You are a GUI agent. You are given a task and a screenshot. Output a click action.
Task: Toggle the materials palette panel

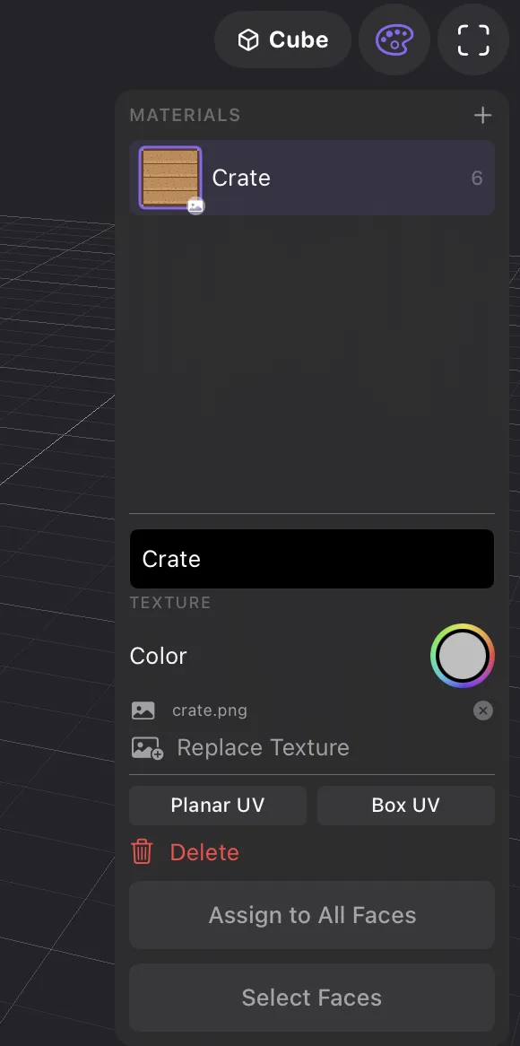(x=394, y=40)
